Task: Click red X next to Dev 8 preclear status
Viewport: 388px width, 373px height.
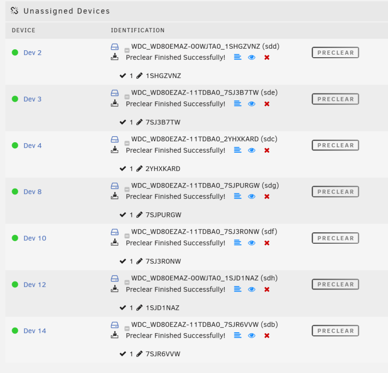Action: [267, 196]
